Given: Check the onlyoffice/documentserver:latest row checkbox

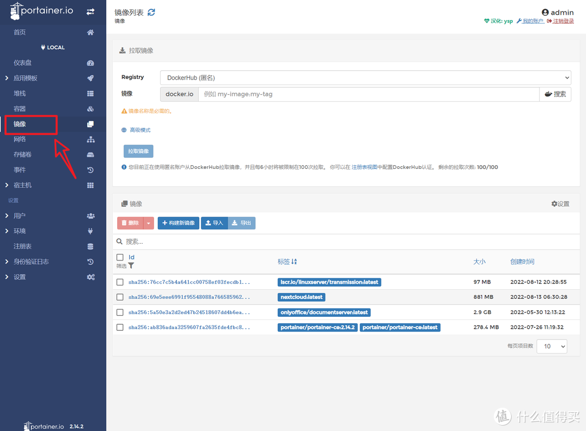Looking at the screenshot, I should [x=120, y=312].
